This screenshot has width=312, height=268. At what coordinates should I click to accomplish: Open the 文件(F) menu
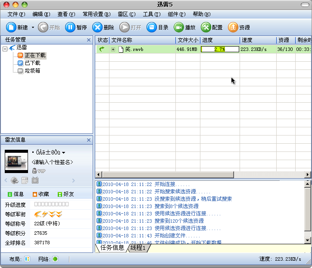(x=16, y=14)
